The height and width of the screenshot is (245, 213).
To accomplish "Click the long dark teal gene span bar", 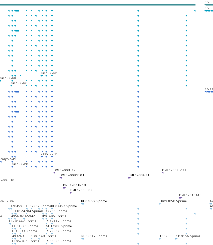I will click(x=98, y=5).
